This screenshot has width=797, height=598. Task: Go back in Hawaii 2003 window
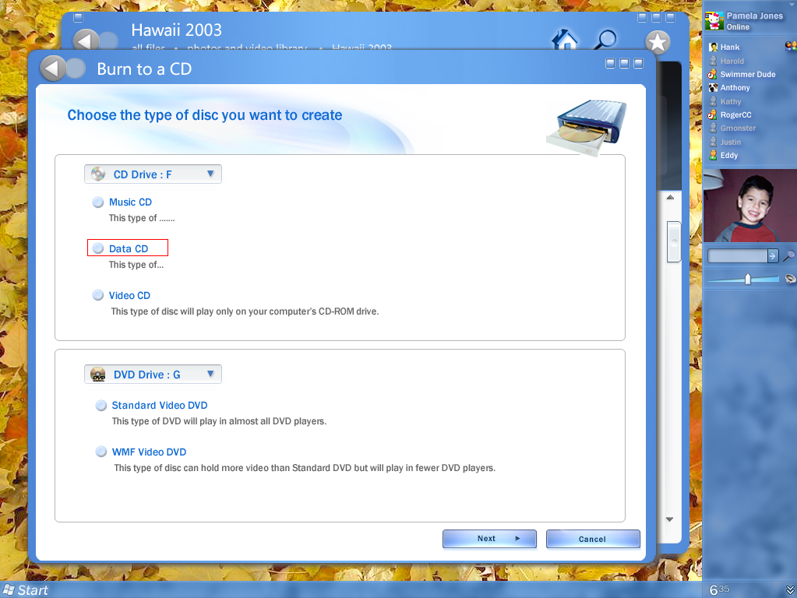pyautogui.click(x=86, y=40)
